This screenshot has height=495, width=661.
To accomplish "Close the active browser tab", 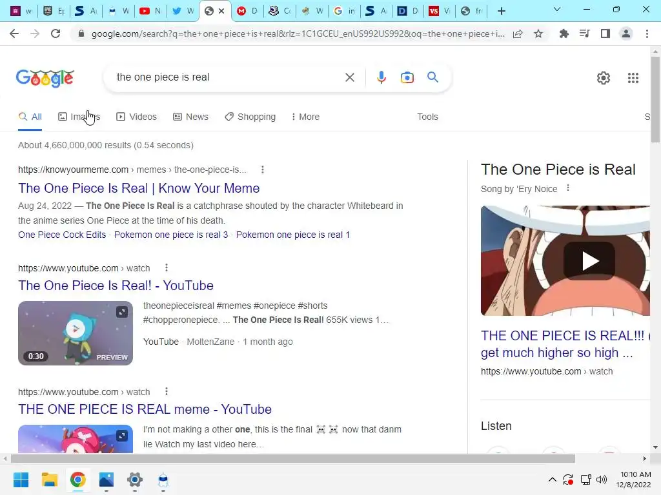I will 221,12.
